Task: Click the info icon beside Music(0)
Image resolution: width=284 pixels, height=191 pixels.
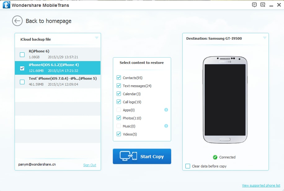Action: pyautogui.click(x=166, y=126)
